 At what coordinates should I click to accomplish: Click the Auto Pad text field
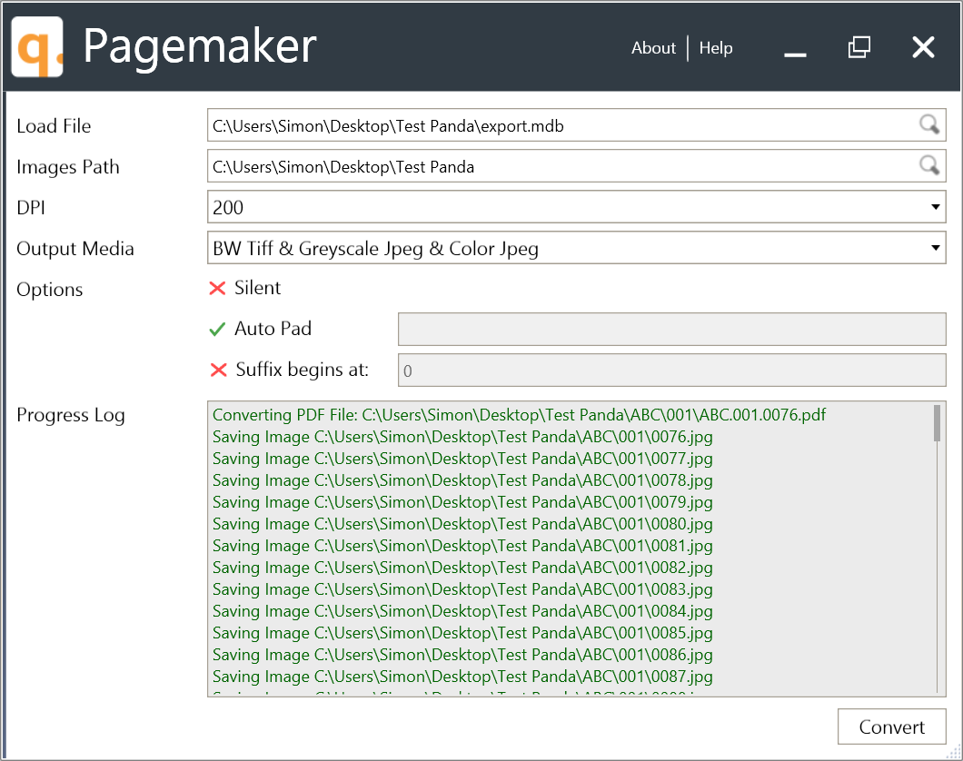672,329
